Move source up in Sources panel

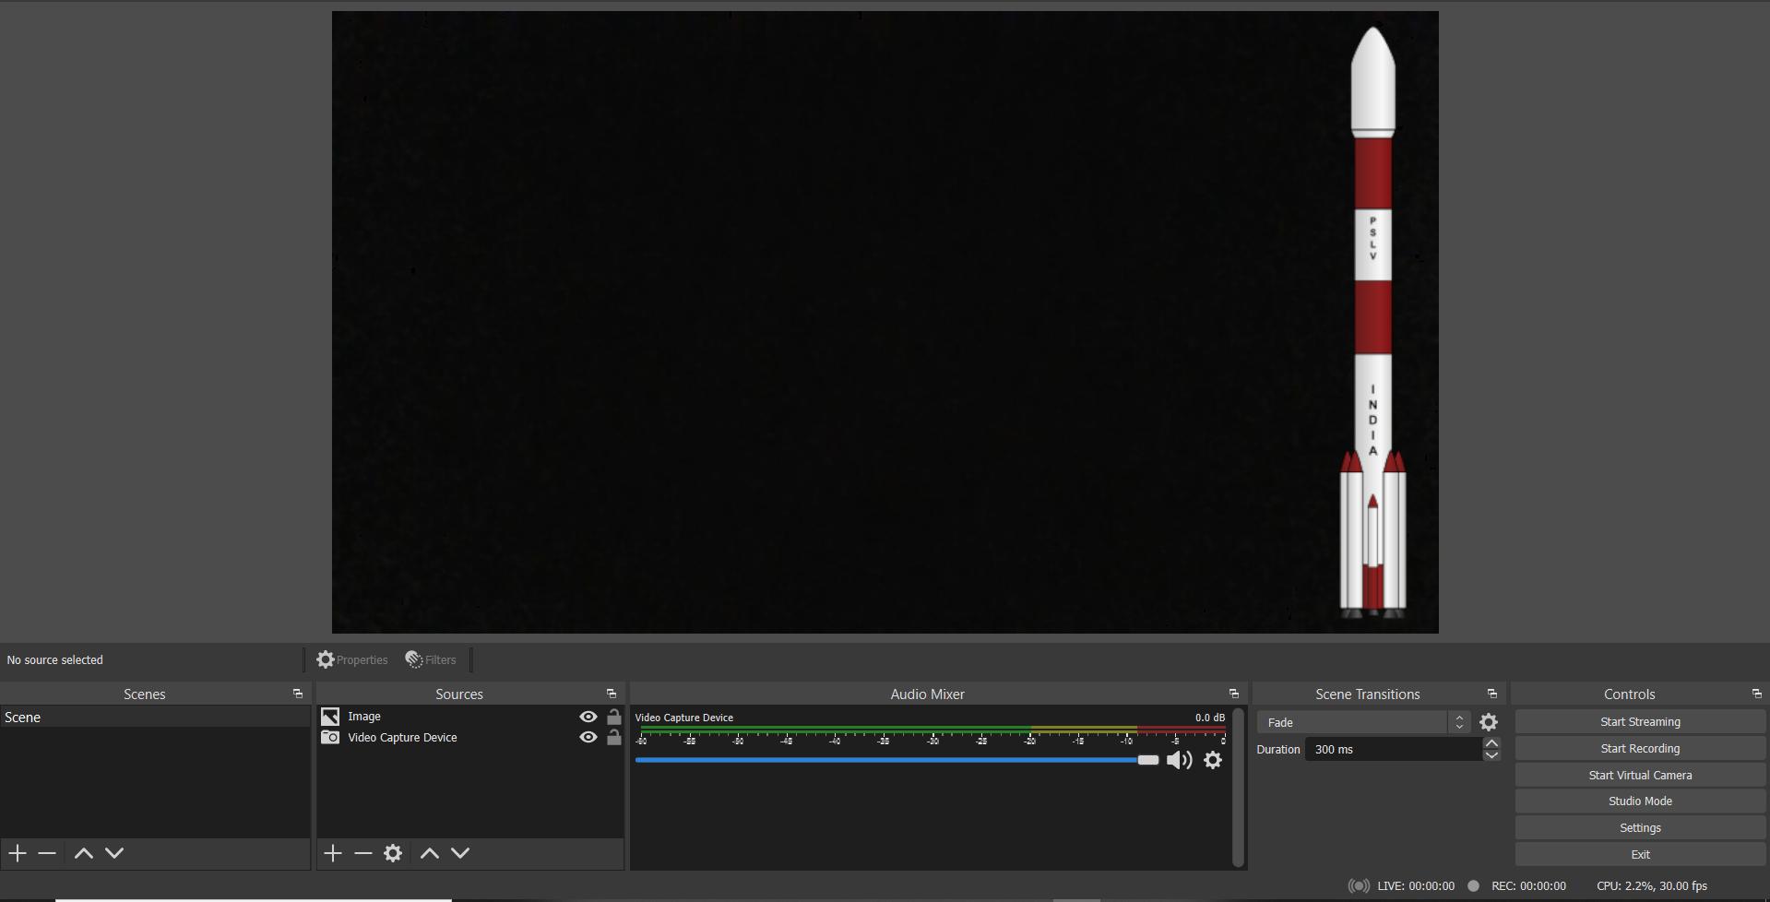(430, 853)
